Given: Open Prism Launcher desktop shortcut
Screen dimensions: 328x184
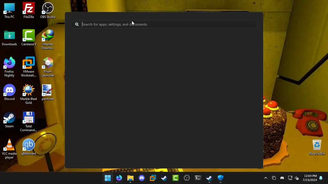Looking at the screenshot, I should 48,67.
